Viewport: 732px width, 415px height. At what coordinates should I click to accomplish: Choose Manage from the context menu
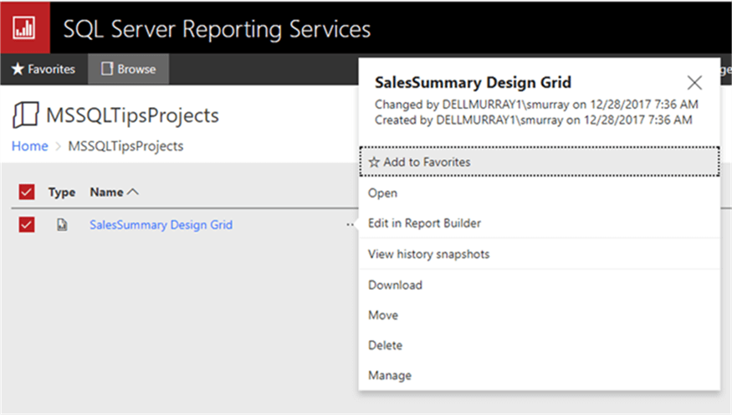tap(540, 376)
